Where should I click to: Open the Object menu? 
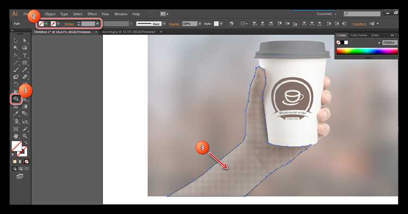tap(50, 14)
